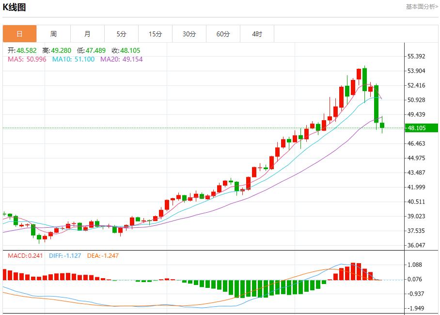The width and height of the screenshot is (440, 315).
Task: Click the DIFF indicator label
Action: coord(65,255)
